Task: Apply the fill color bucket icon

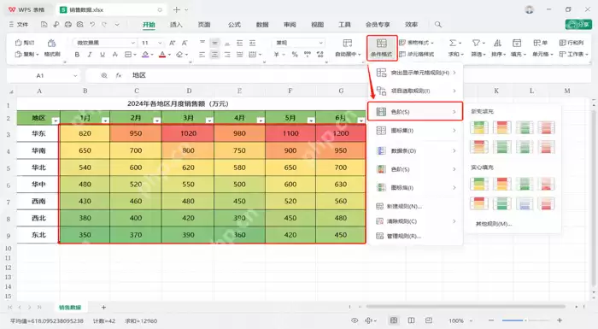Action: click(145, 55)
